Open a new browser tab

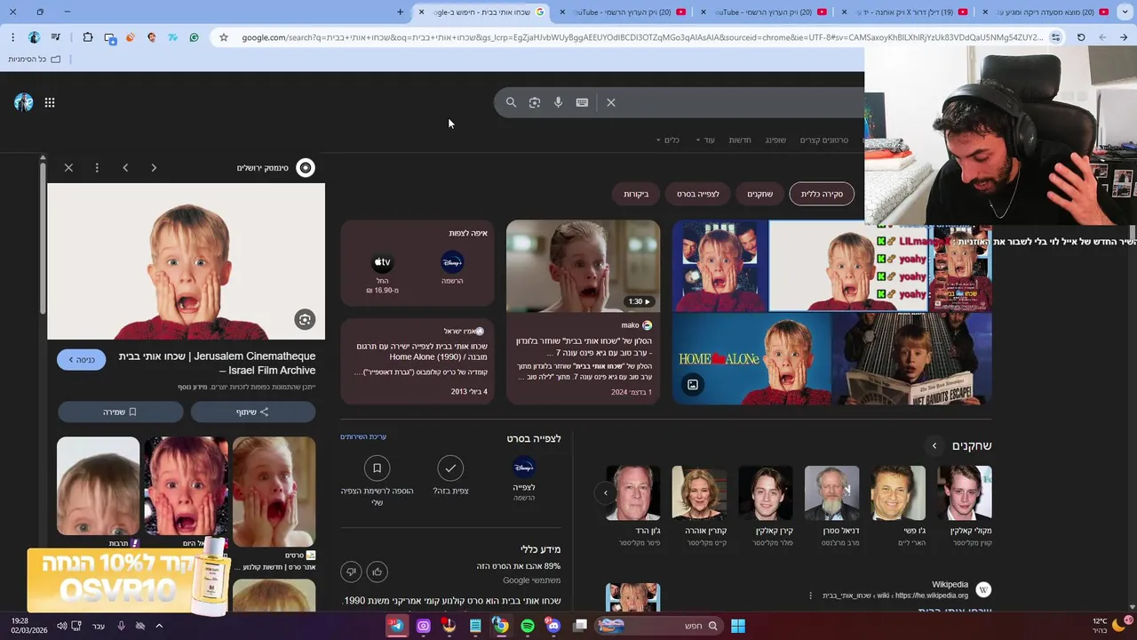(x=400, y=12)
